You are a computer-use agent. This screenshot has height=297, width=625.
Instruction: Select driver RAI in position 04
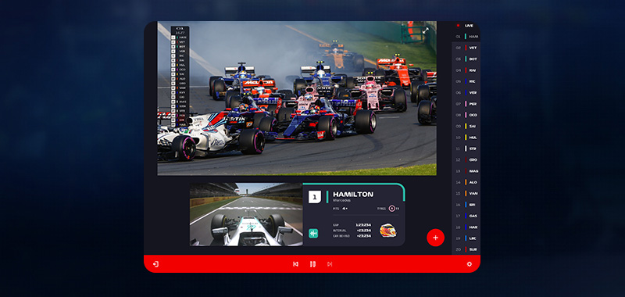[x=466, y=70]
